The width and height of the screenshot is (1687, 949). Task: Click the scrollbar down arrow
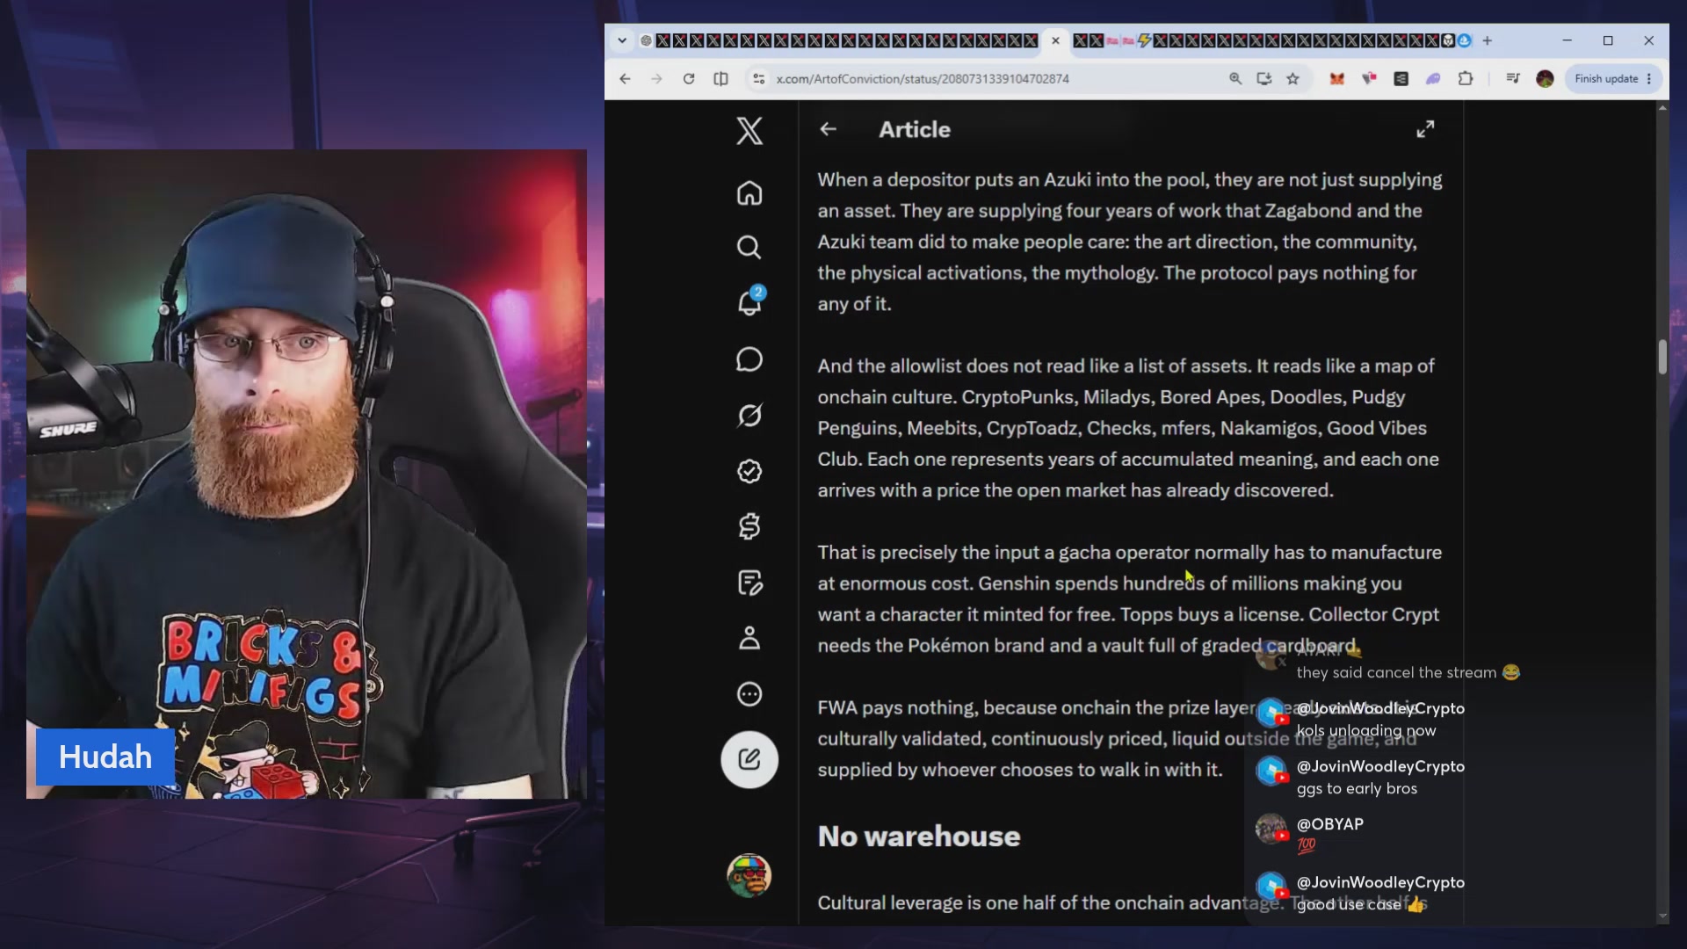click(1662, 916)
